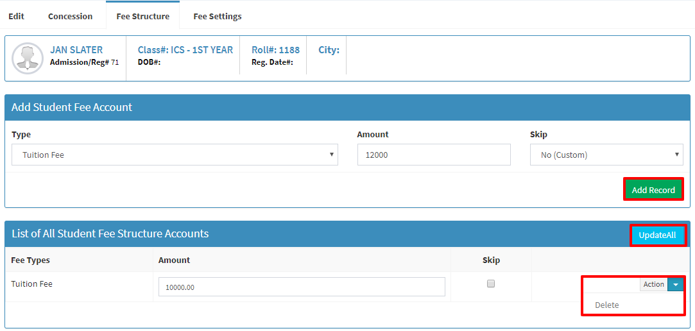Select the Fee Structure tab
This screenshot has height=331, width=695.
click(142, 17)
